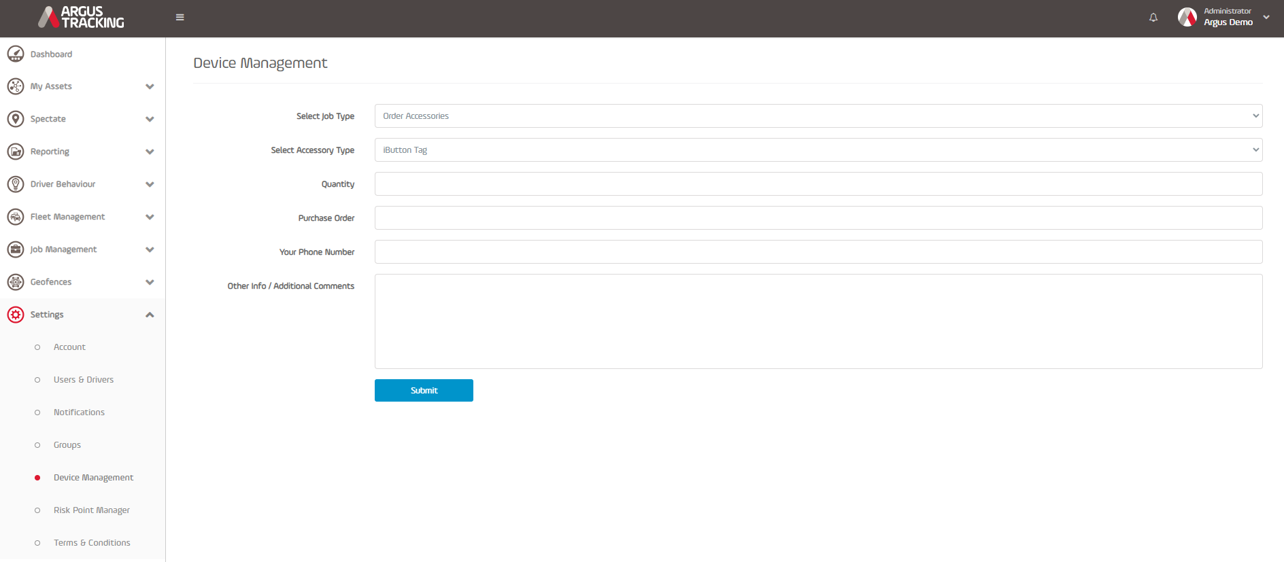Viewport: 1284px width, 562px height.
Task: Expand the My Assets chevron
Action: [150, 86]
